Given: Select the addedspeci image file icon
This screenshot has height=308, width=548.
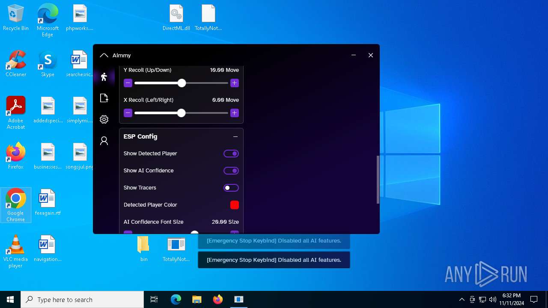Looking at the screenshot, I should pyautogui.click(x=48, y=110).
